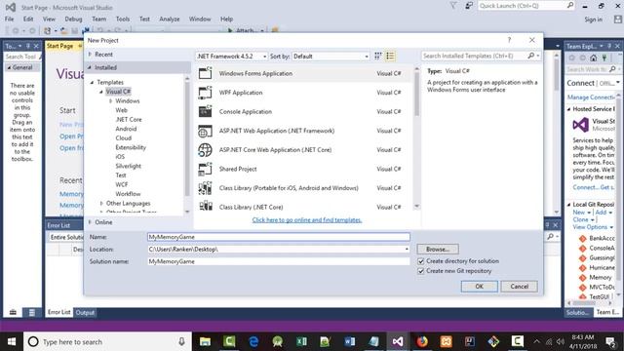Viewport: 624px width, 351px height.
Task: Collapse Visual C# tree node
Action: [x=101, y=92]
